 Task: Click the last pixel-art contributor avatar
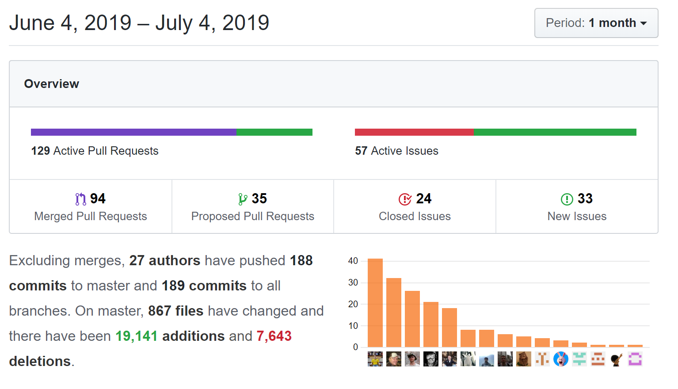pyautogui.click(x=635, y=359)
